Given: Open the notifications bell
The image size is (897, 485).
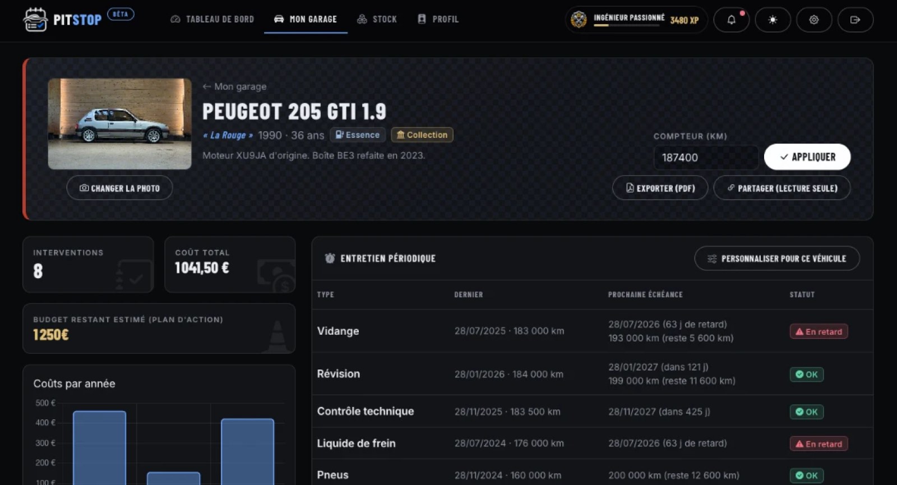Looking at the screenshot, I should 731,20.
